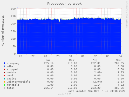Viewport: 129px width, 97px height.
Task: Click y-axis tick label 50
Action: click(x=14, y=46)
